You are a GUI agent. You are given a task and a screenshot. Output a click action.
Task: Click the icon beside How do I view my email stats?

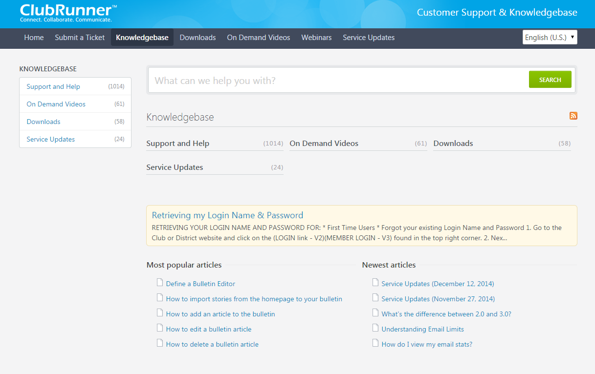375,344
